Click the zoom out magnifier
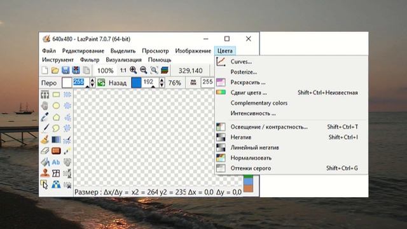 (x=144, y=70)
